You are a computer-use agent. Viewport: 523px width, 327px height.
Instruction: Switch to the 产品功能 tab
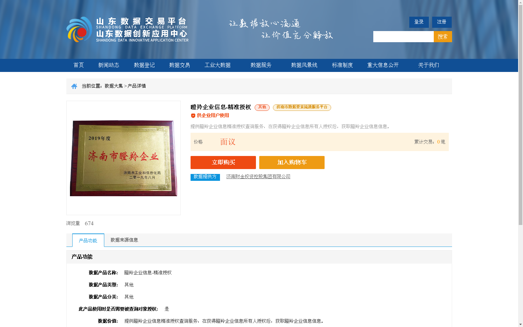pos(88,240)
